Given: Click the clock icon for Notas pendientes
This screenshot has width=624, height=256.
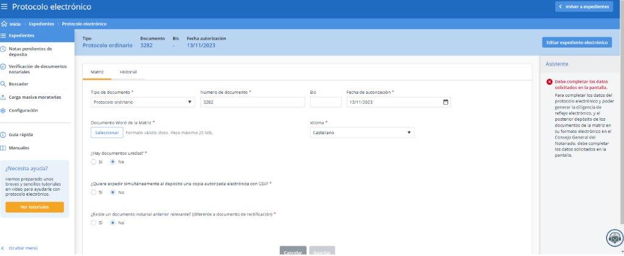Looking at the screenshot, I should 4,49.
